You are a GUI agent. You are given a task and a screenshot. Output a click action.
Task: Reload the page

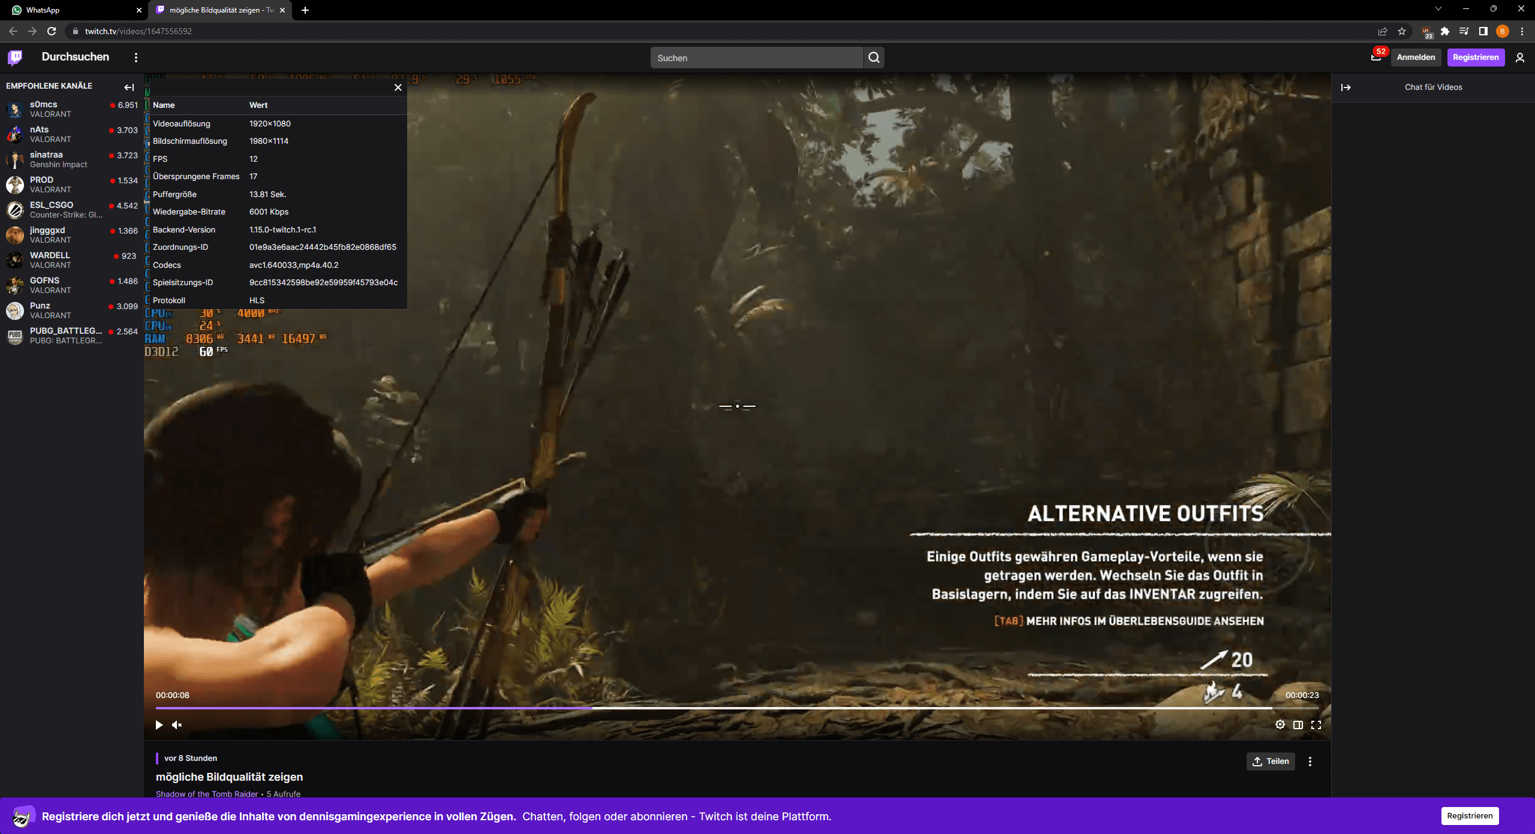[x=52, y=31]
